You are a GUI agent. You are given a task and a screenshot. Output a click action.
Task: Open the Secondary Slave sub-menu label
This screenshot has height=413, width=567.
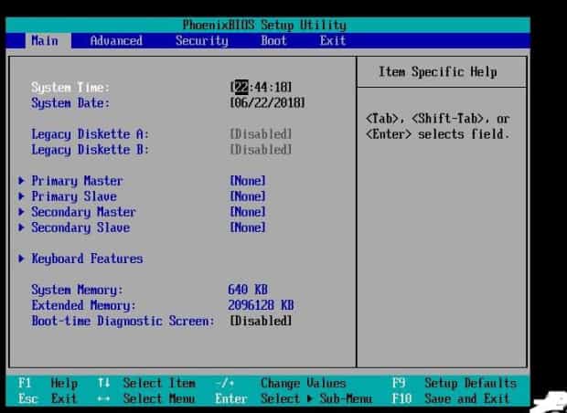80,228
